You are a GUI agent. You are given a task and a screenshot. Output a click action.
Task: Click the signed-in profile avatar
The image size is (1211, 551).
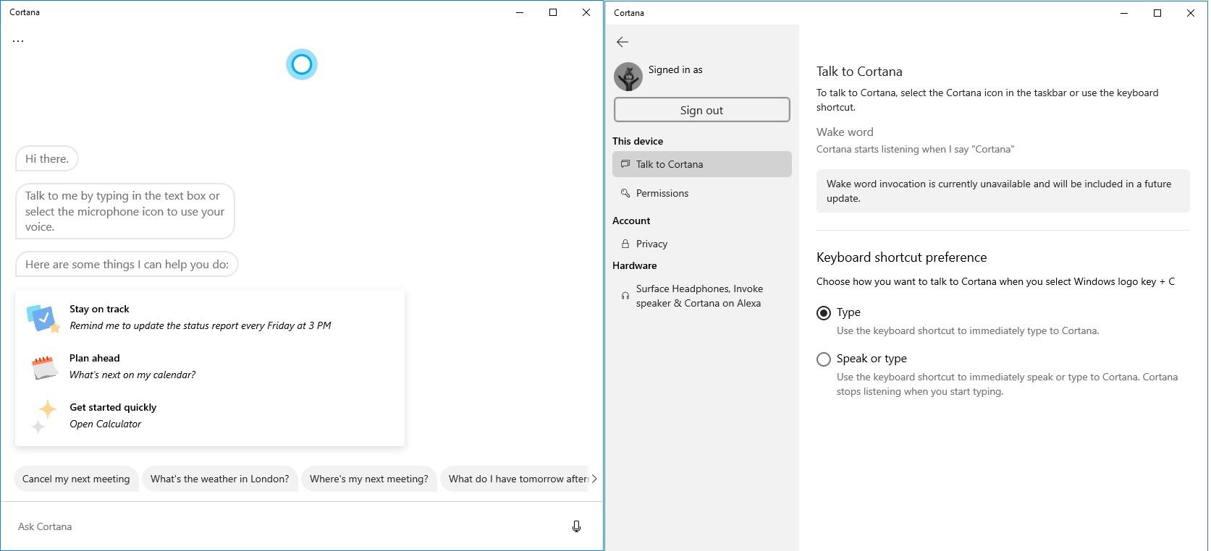point(628,76)
